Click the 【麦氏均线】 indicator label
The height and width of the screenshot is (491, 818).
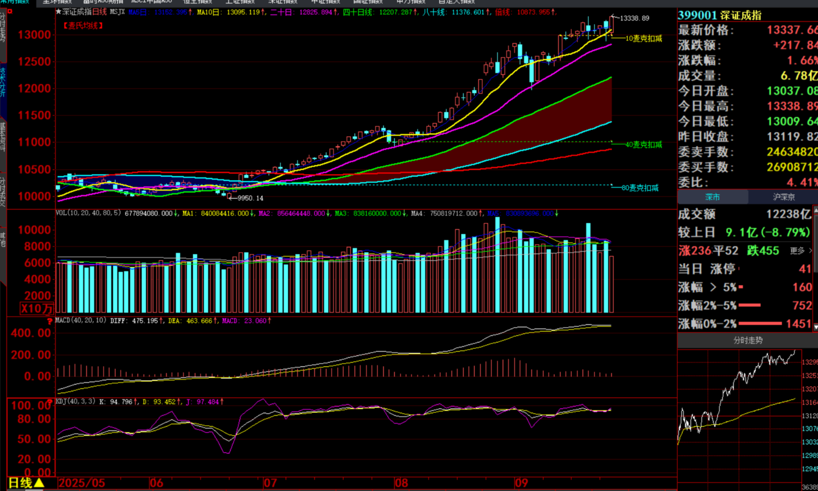(83, 26)
